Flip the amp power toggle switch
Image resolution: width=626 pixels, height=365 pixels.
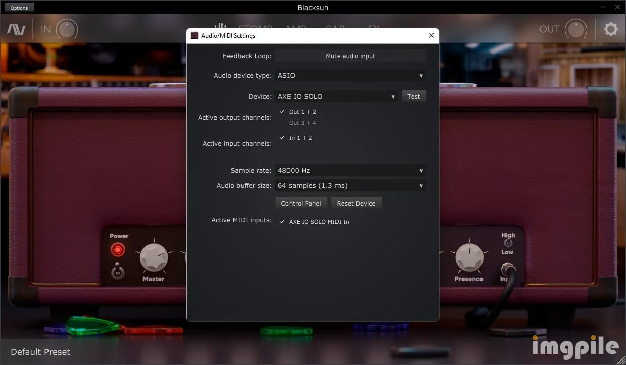coord(118,271)
